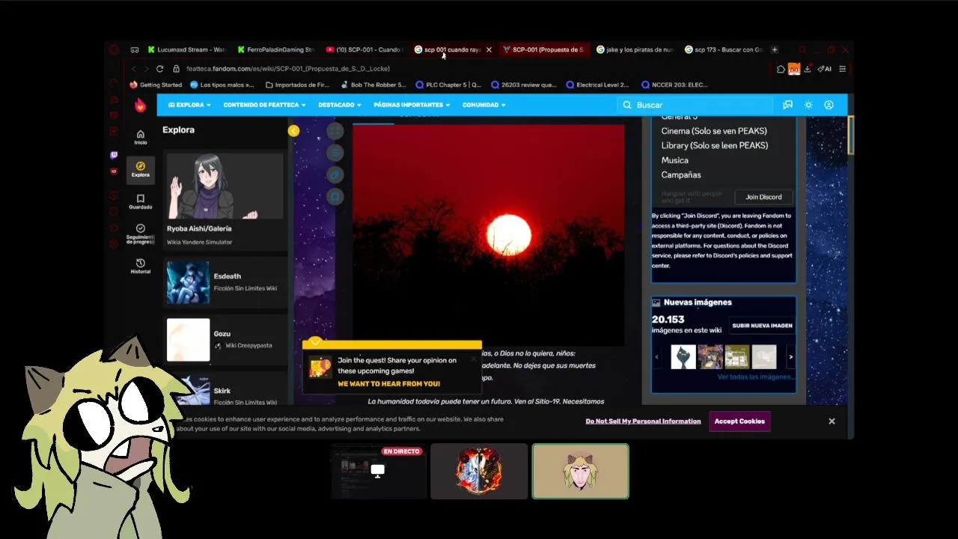Close the scp 001 cuando tab

pyautogui.click(x=489, y=49)
